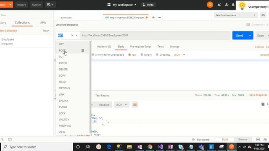Click Bootcamp icon in status bar
Image resolution: width=269 pixels, height=151 pixels.
tap(193, 140)
